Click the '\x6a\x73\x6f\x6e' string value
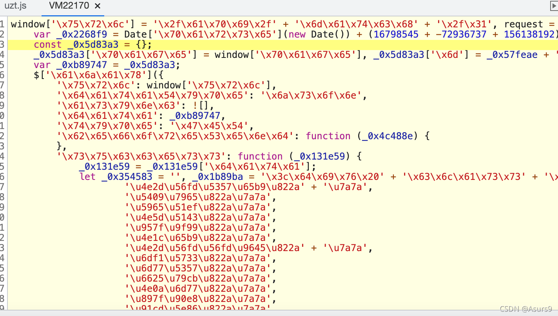Image resolution: width=558 pixels, height=316 pixels. pyautogui.click(x=311, y=95)
